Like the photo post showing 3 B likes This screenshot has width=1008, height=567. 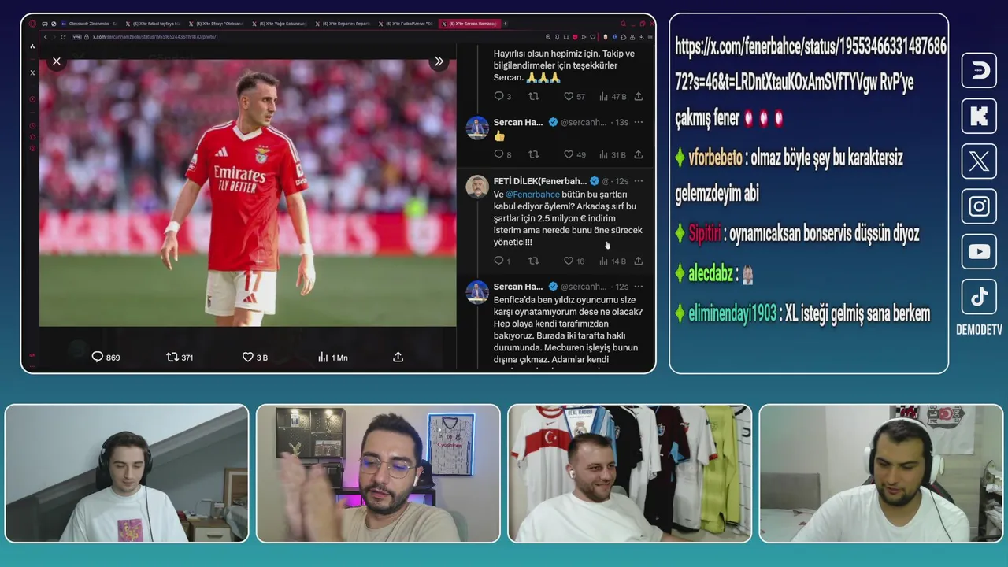coord(255,357)
